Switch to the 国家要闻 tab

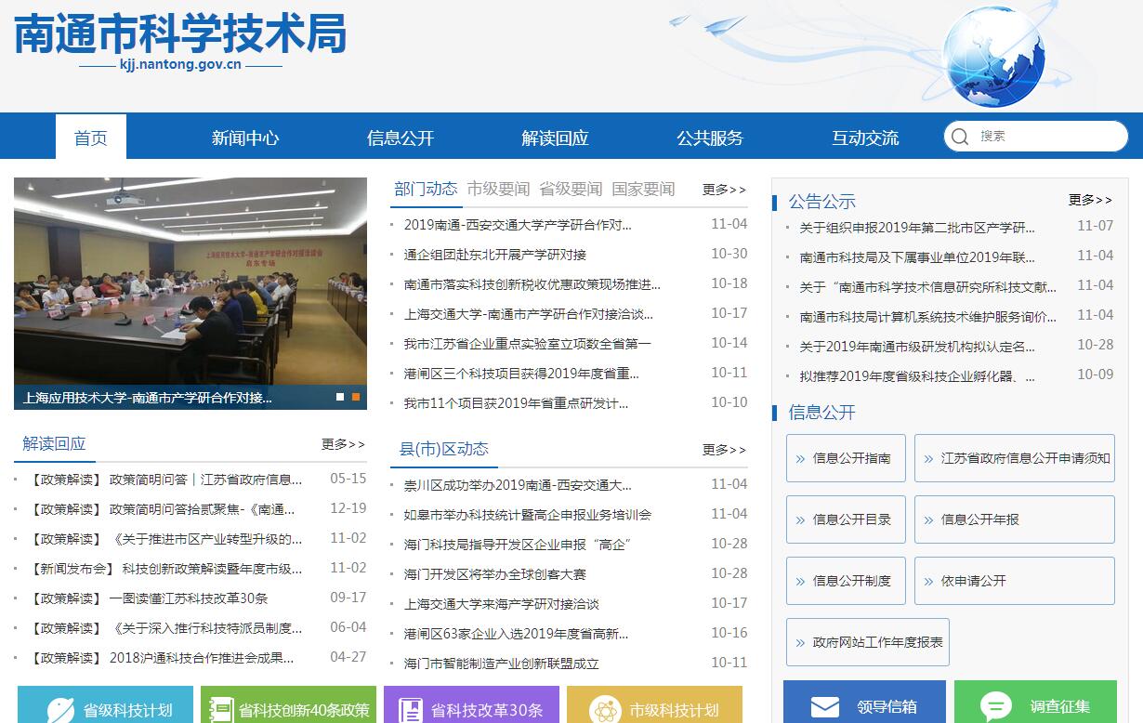(643, 189)
